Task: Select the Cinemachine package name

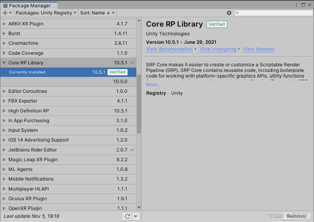Action: coord(23,43)
